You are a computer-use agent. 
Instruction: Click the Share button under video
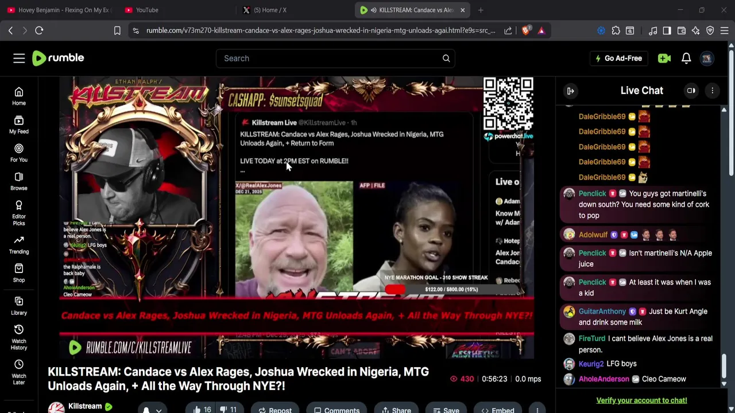tap(396, 410)
